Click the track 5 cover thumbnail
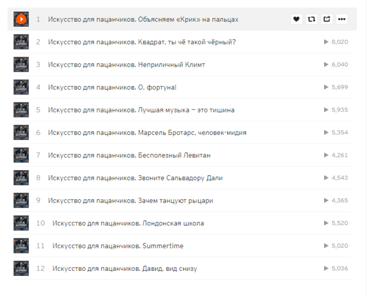Image resolution: width=369 pixels, height=296 pixels. click(x=21, y=110)
